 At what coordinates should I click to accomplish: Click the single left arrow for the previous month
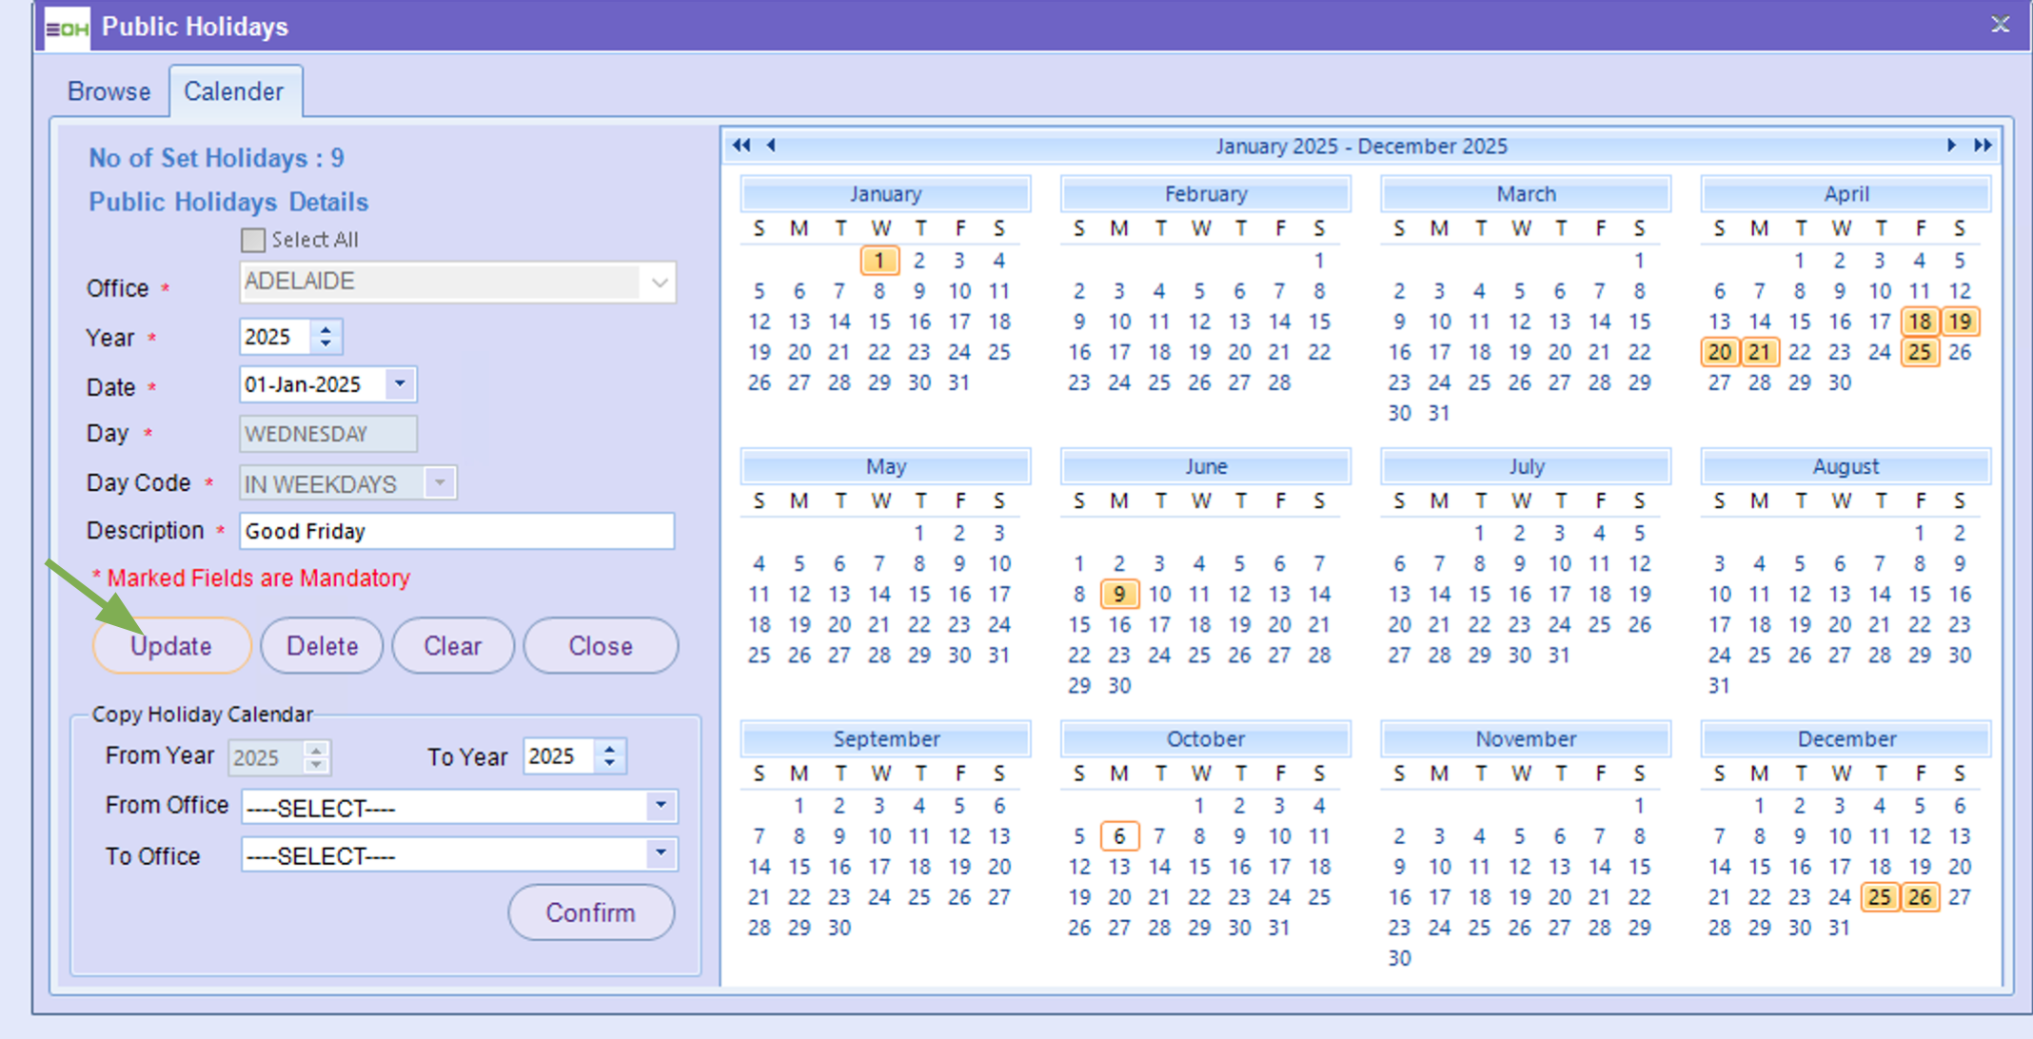(x=771, y=146)
